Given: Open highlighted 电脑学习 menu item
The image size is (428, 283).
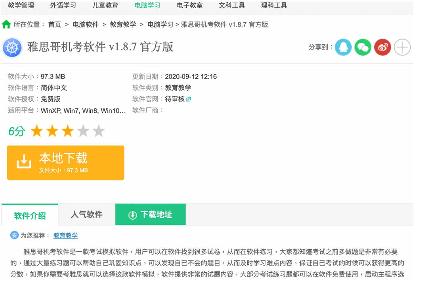Looking at the screenshot, I should [x=147, y=6].
